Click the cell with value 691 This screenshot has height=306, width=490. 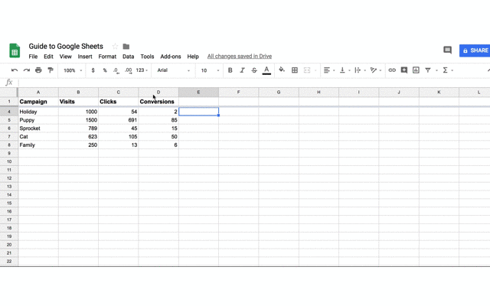click(119, 120)
